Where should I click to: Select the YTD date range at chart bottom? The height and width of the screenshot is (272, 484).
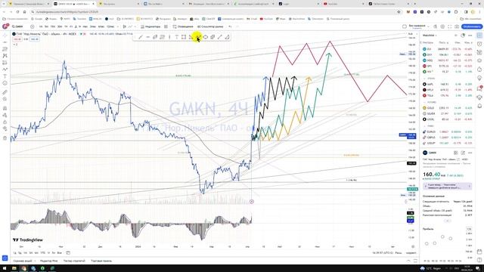pos(42,253)
